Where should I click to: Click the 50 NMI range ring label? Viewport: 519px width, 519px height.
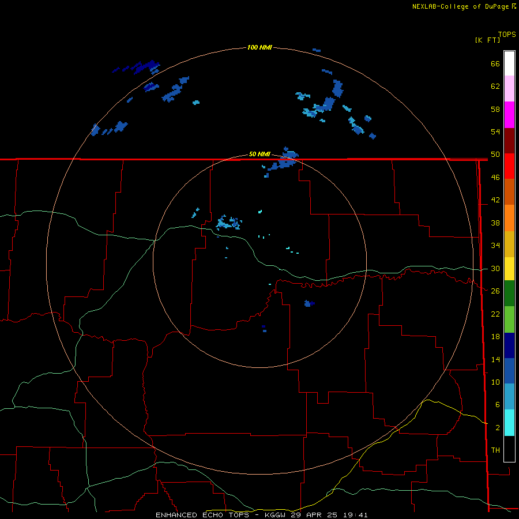pyautogui.click(x=259, y=154)
